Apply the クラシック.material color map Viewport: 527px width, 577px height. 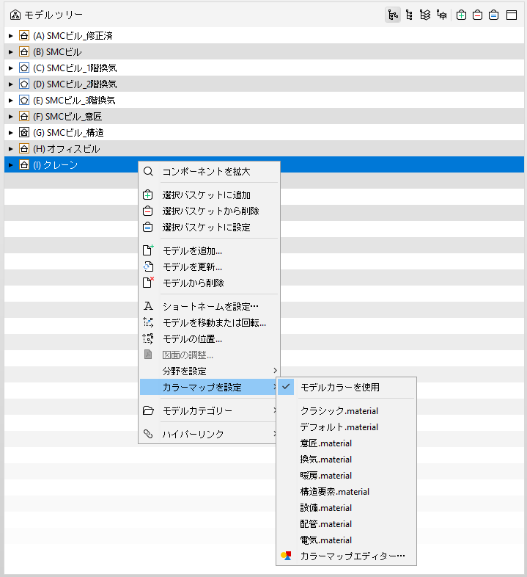coord(346,411)
